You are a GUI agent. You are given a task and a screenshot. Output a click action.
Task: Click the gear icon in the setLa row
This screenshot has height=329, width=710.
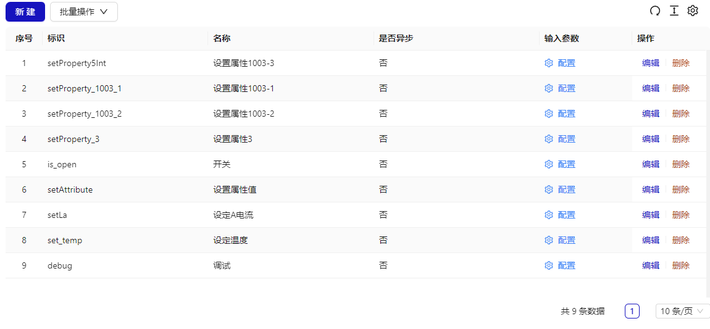(x=548, y=215)
